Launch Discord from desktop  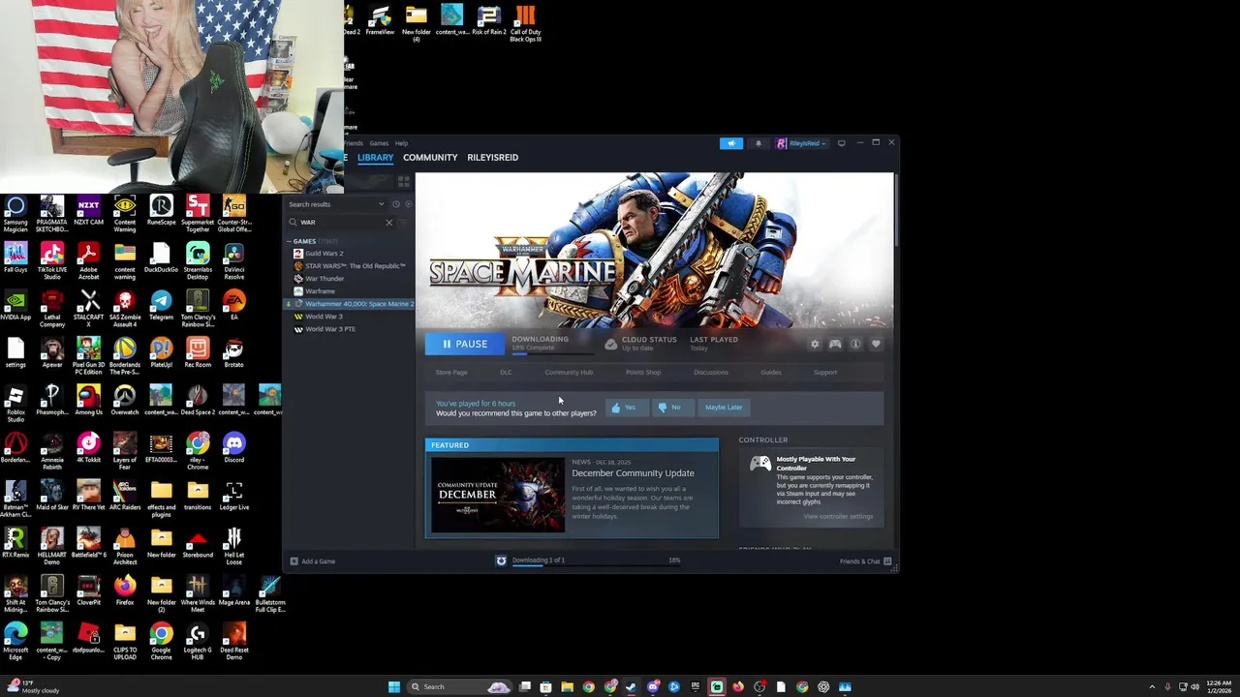(233, 447)
